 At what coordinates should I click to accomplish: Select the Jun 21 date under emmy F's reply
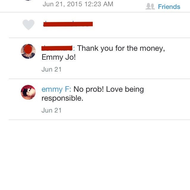pos(51,110)
